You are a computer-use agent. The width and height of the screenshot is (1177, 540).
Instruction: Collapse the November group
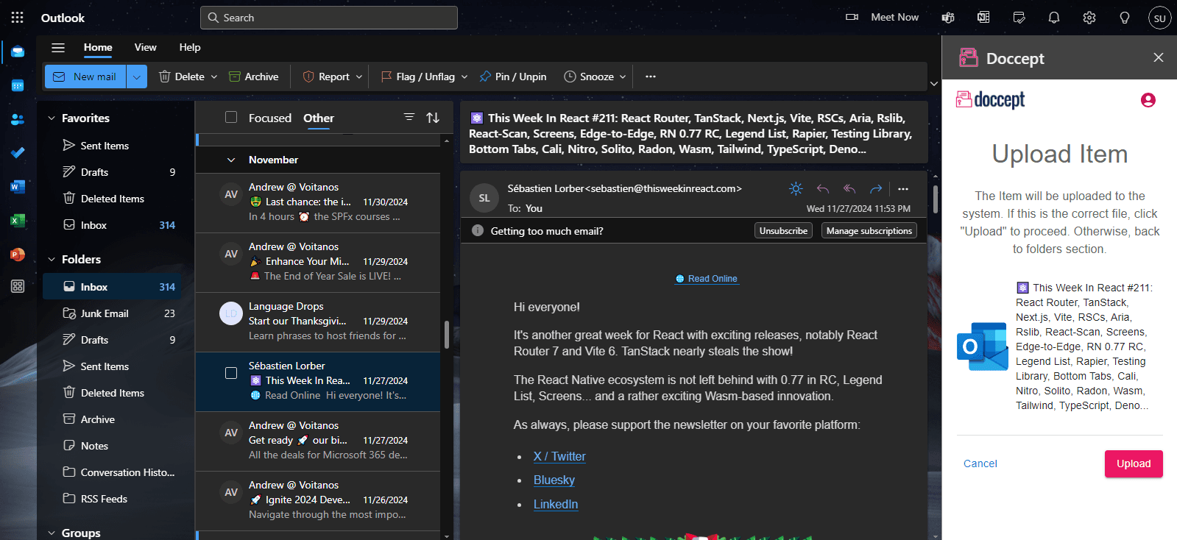[x=231, y=160]
